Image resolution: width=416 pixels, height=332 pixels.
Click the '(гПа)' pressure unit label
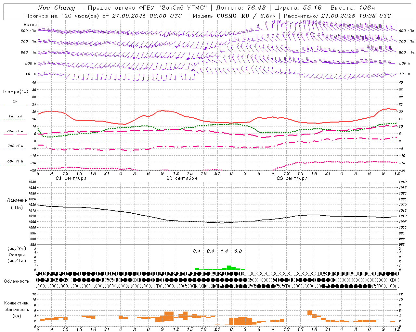click(17, 208)
